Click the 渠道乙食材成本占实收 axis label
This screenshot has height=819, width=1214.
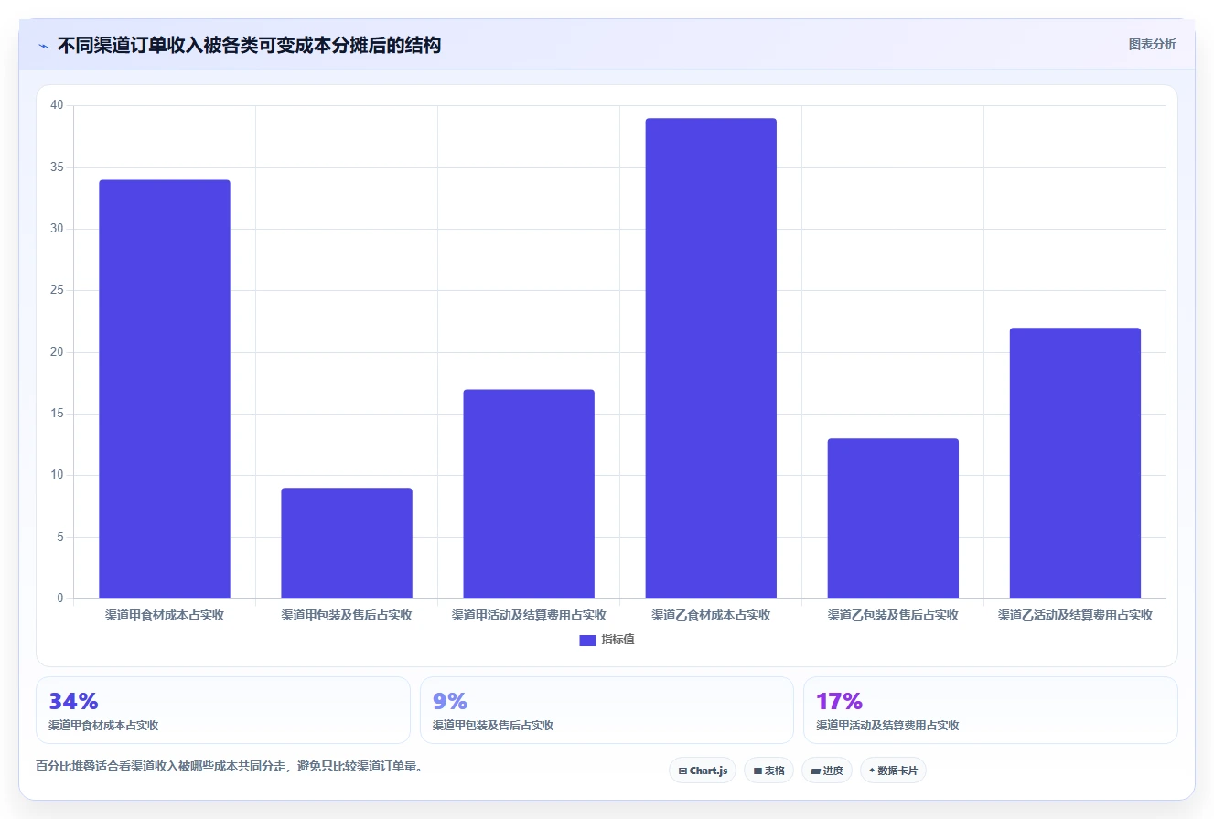point(711,616)
